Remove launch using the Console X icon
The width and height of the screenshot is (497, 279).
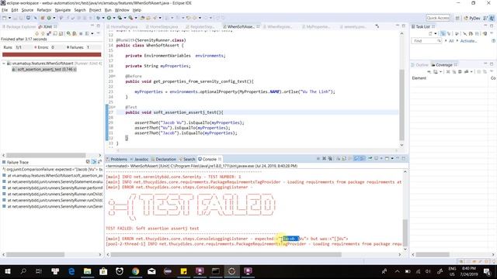pos(324,158)
